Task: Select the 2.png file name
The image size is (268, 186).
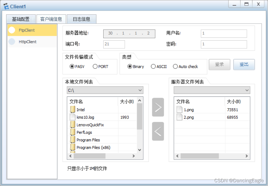Action: coord(189,117)
